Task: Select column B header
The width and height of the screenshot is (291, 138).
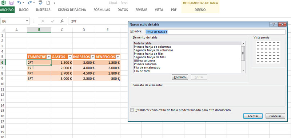Action: click(x=39, y=30)
